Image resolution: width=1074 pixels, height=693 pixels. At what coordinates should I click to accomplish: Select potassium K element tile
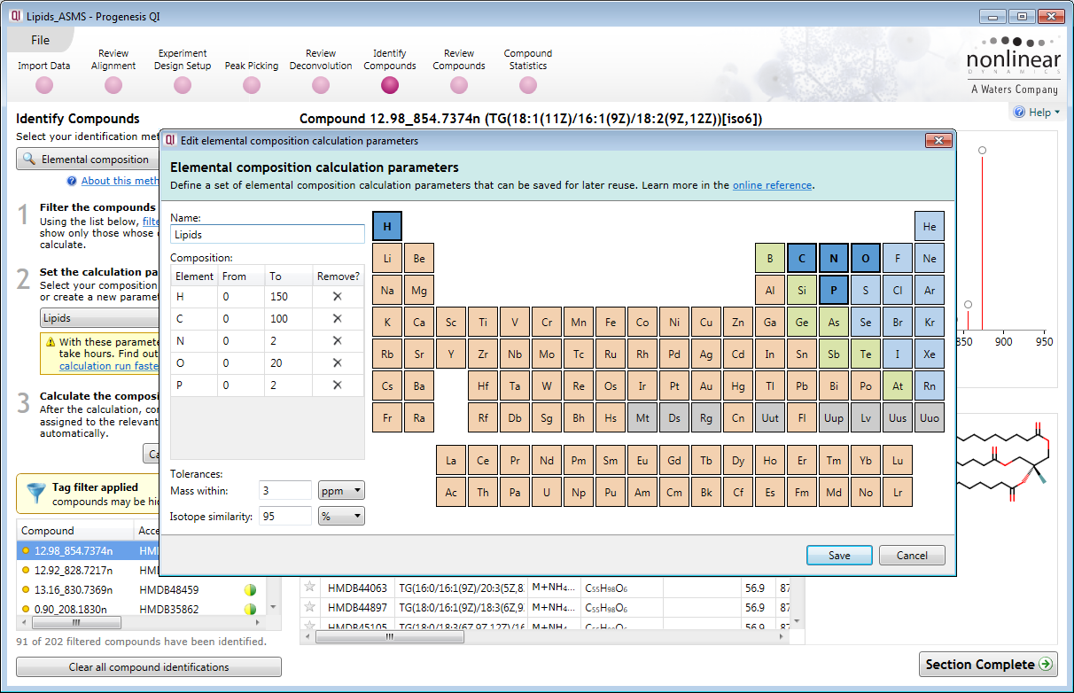[x=387, y=322]
